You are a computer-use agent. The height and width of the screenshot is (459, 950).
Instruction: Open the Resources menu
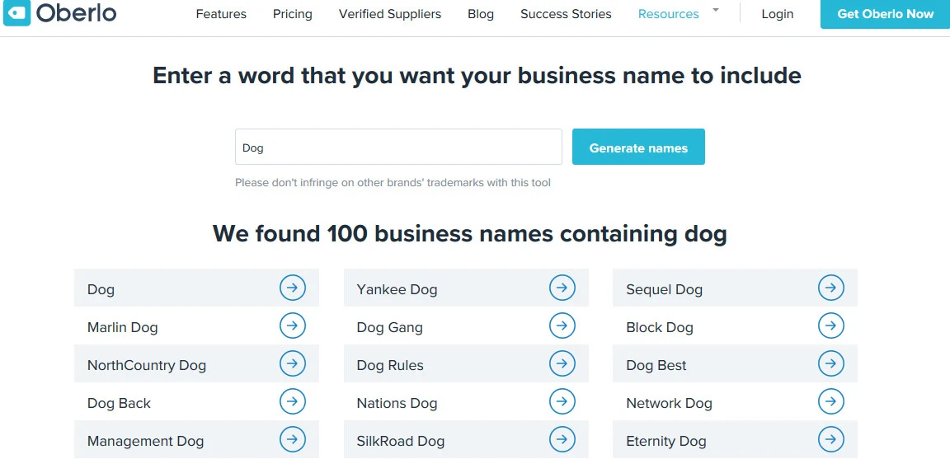tap(668, 14)
